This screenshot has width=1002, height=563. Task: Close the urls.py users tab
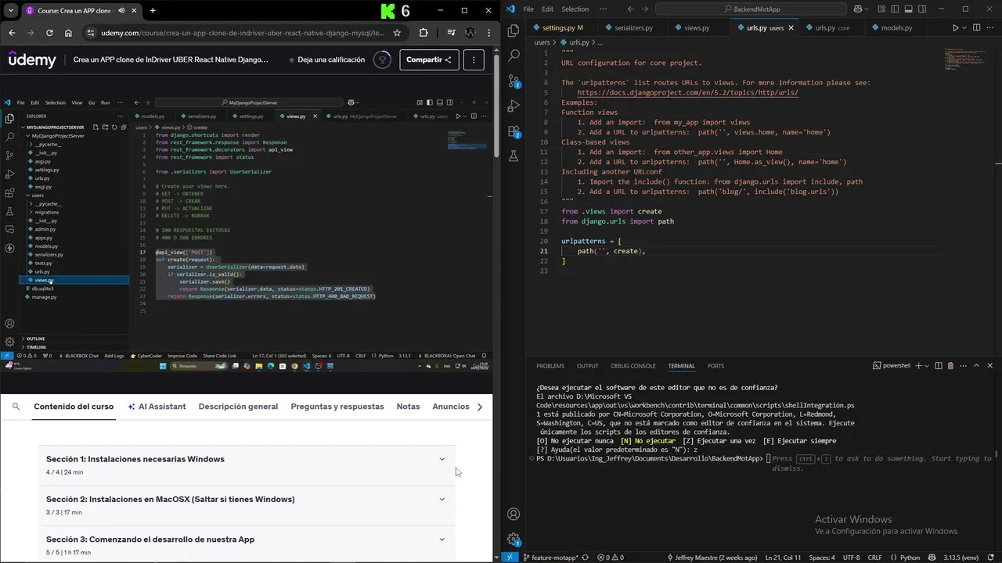pyautogui.click(x=791, y=27)
